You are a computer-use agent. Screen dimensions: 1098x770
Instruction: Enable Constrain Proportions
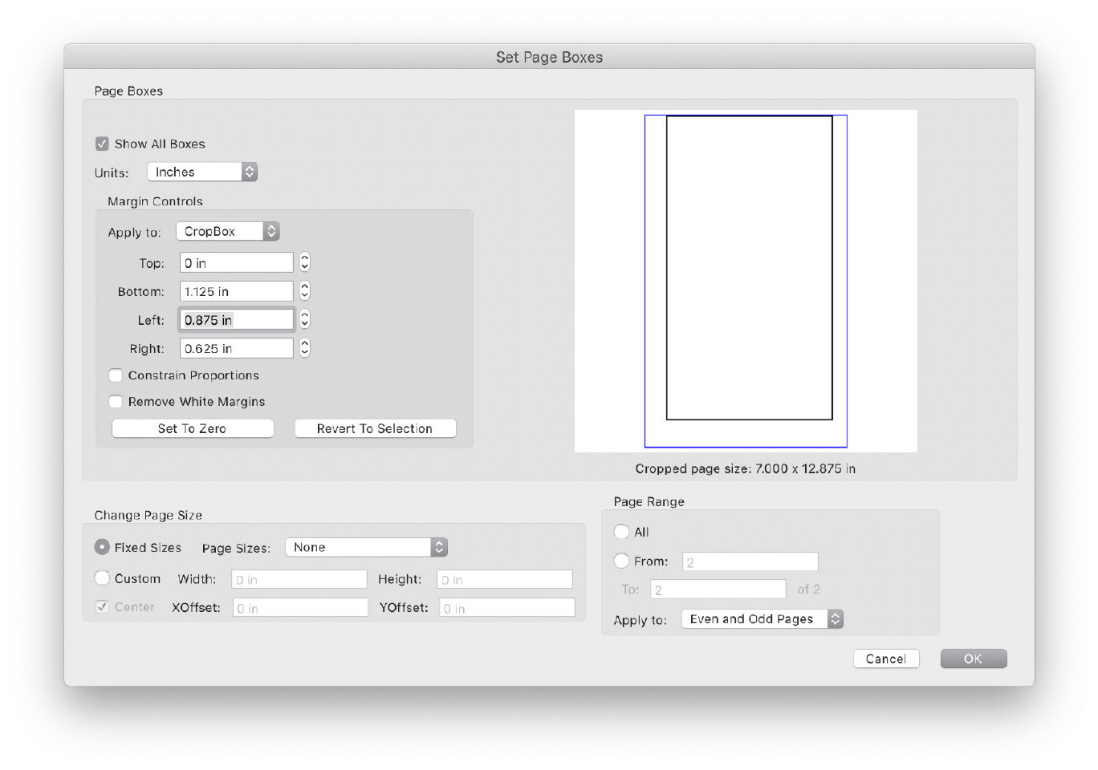coord(116,375)
